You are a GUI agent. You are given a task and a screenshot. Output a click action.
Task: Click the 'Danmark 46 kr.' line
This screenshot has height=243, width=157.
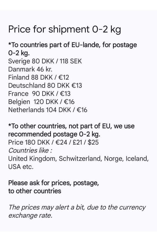coord(30,69)
